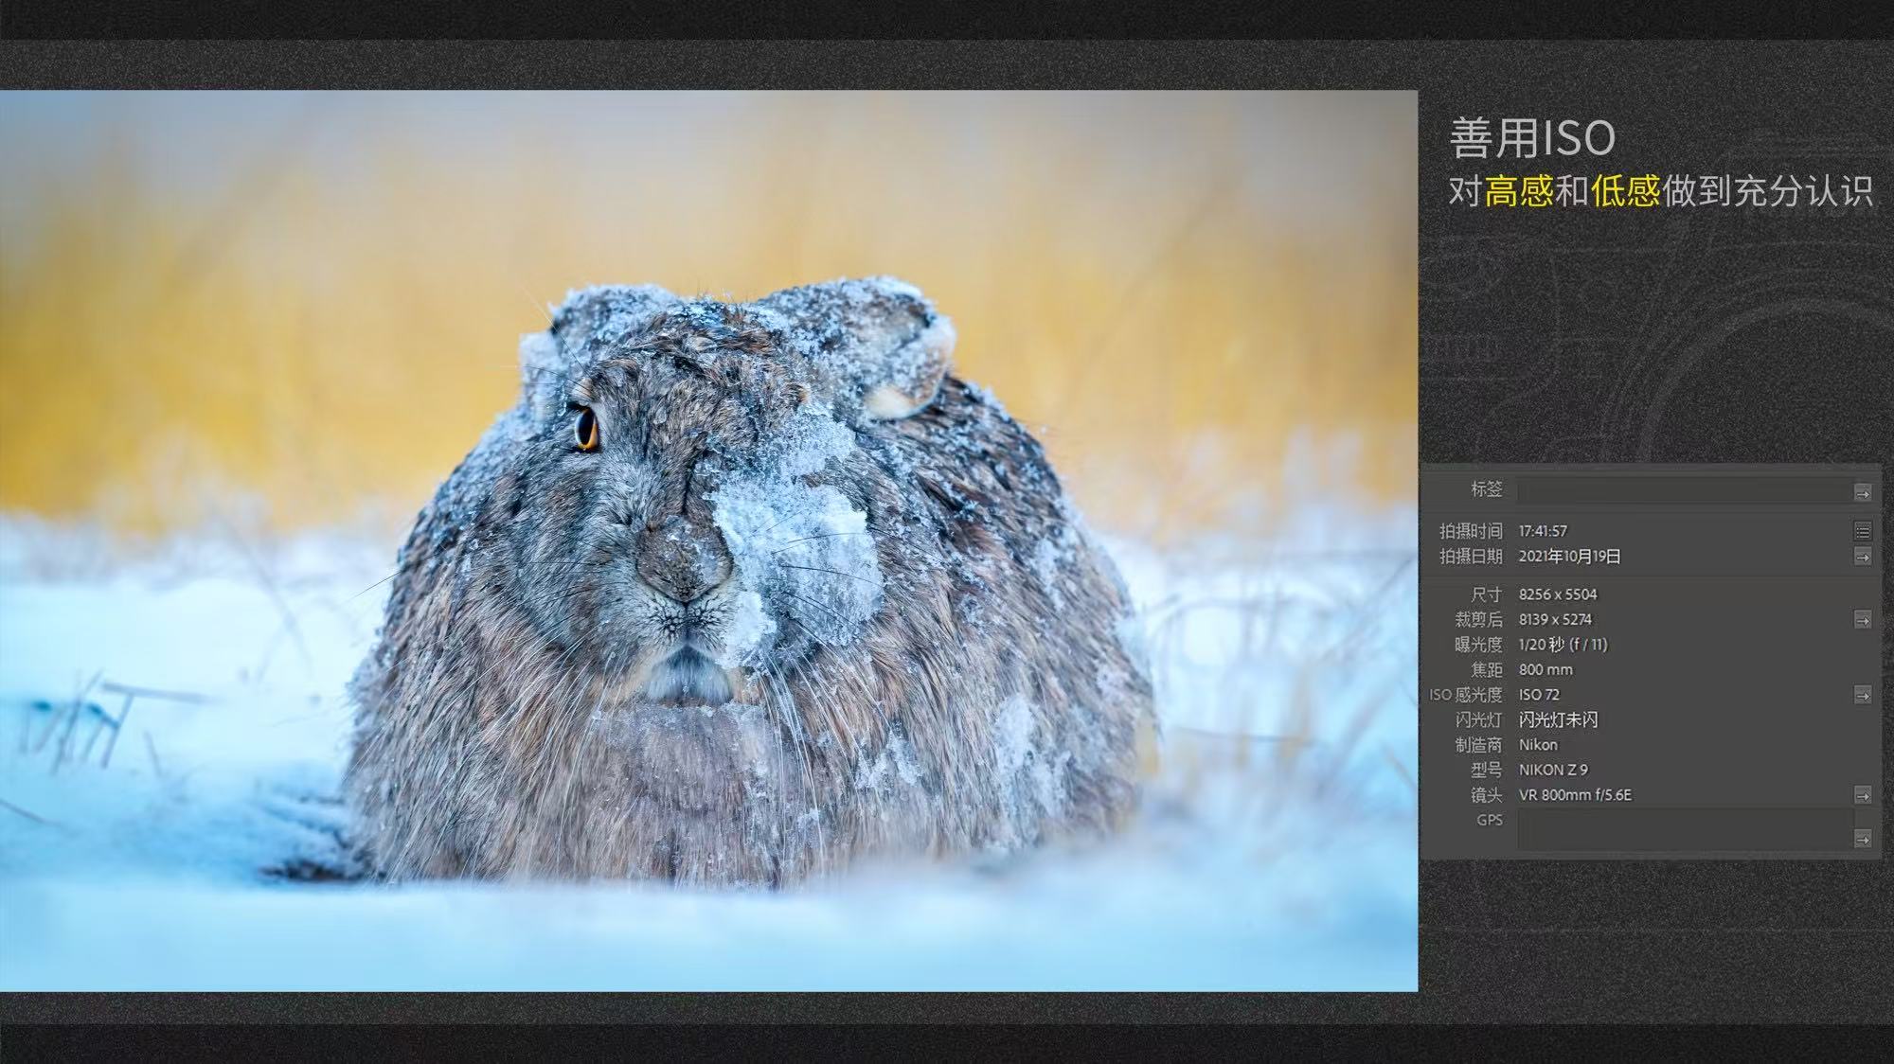Click the 拍摄日期 field label
1894x1064 pixels.
tap(1471, 557)
